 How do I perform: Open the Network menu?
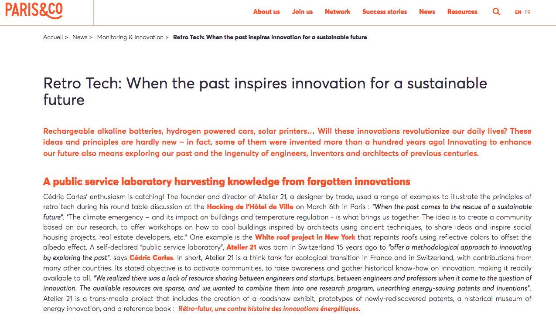(338, 12)
